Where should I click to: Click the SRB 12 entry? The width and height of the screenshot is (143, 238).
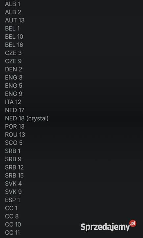14,167
